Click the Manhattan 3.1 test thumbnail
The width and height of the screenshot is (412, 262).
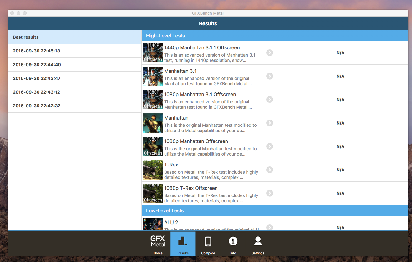point(153,76)
